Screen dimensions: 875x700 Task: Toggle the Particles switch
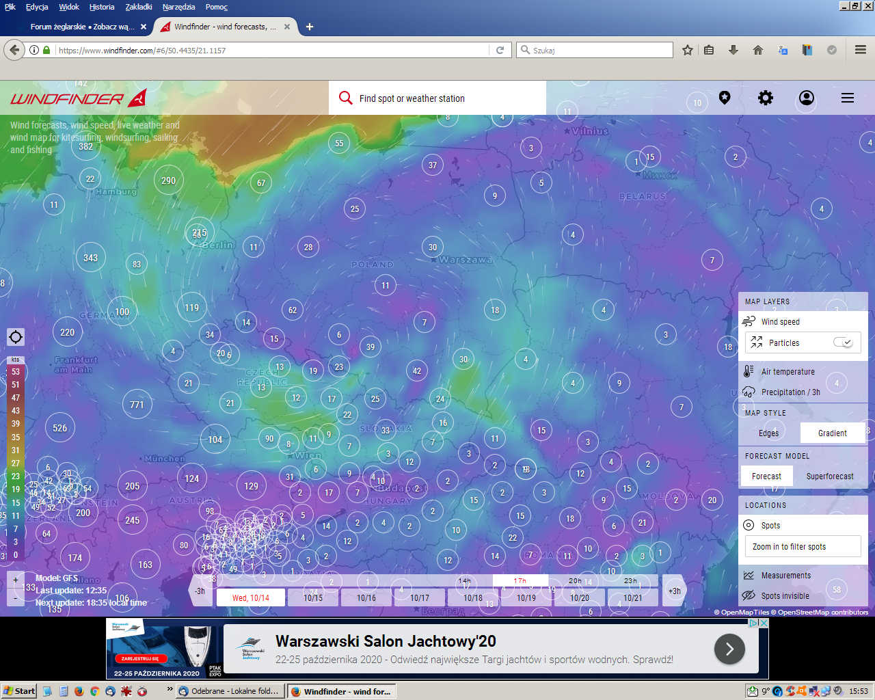[x=843, y=342]
